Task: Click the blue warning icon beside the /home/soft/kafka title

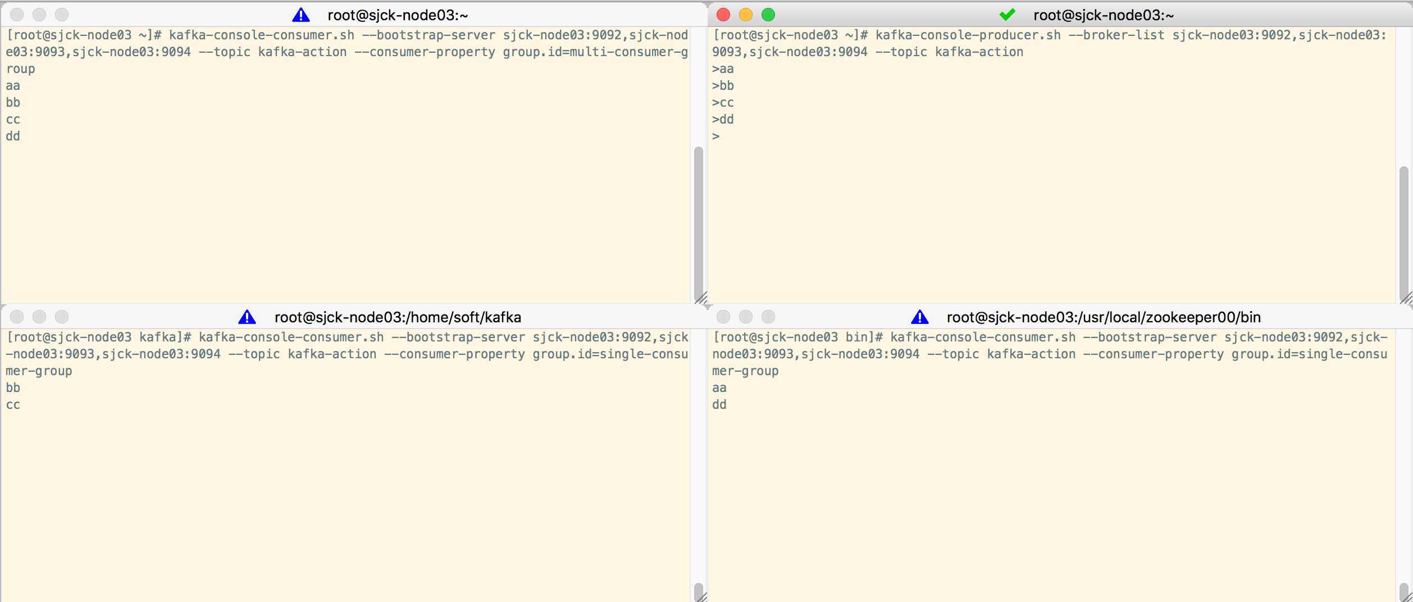Action: (x=247, y=317)
